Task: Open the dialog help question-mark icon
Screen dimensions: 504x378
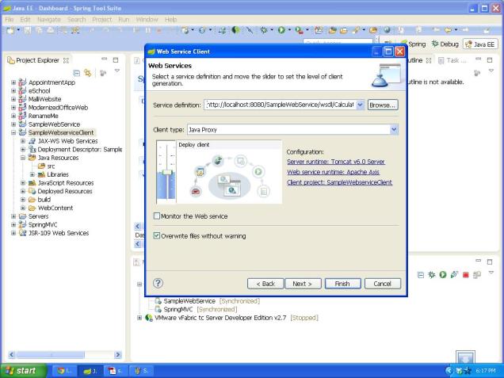Action: coord(158,283)
